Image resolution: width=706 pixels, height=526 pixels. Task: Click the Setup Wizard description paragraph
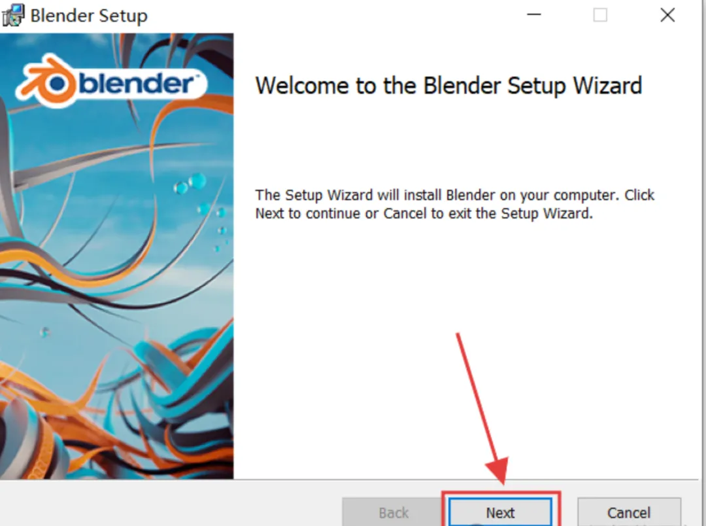click(455, 204)
